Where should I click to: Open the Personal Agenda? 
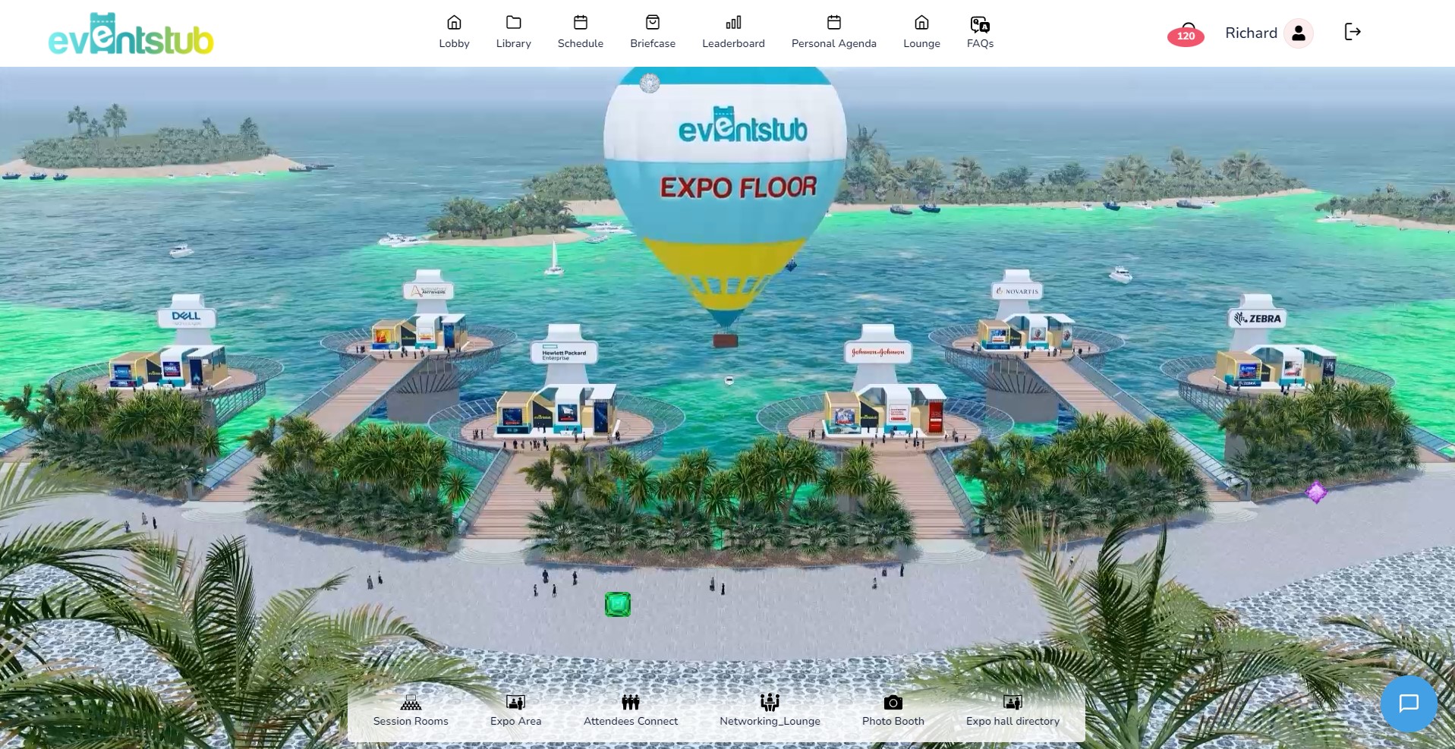833,32
